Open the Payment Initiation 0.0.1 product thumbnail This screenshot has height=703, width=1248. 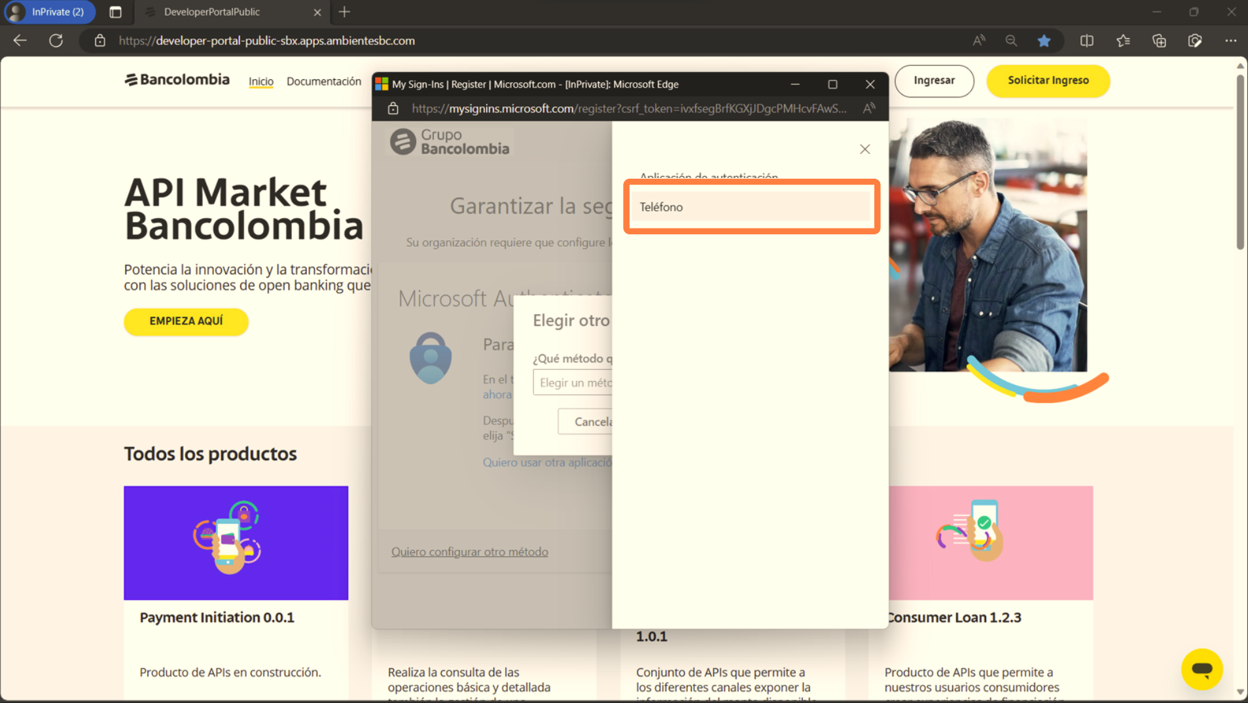236,543
